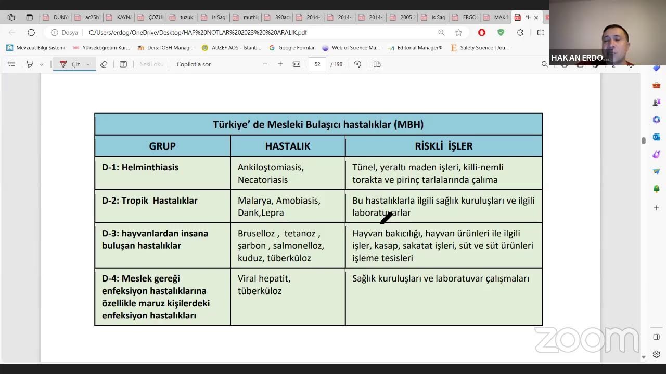Switch the page view layout
The width and height of the screenshot is (666, 374).
pos(377,64)
